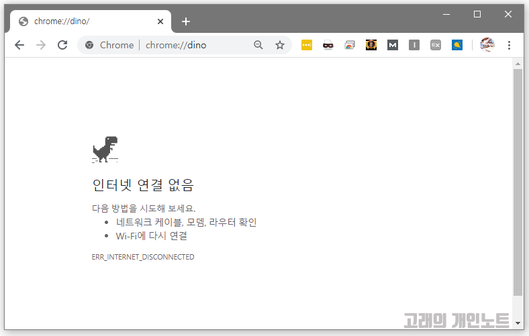Click the scrollbar up arrow
Viewport: 529px width, 336px height.
coord(518,63)
